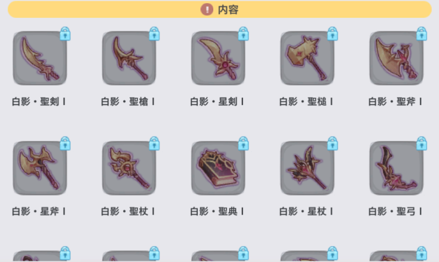Click the lock badge on 白影・聖槌 I
Viewport: 439px width, 262px height.
pyautogui.click(x=332, y=34)
